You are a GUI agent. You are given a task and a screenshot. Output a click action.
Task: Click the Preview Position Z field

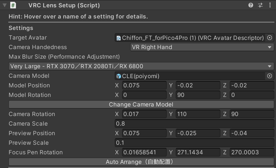(251, 133)
